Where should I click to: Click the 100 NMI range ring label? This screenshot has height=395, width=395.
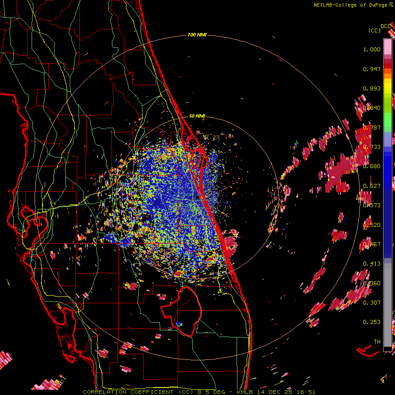tap(197, 35)
